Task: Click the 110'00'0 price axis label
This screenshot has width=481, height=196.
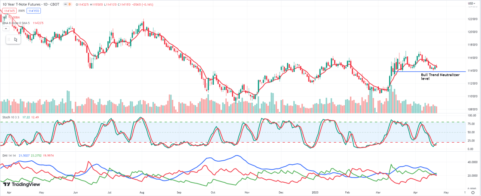Action: coord(472,96)
